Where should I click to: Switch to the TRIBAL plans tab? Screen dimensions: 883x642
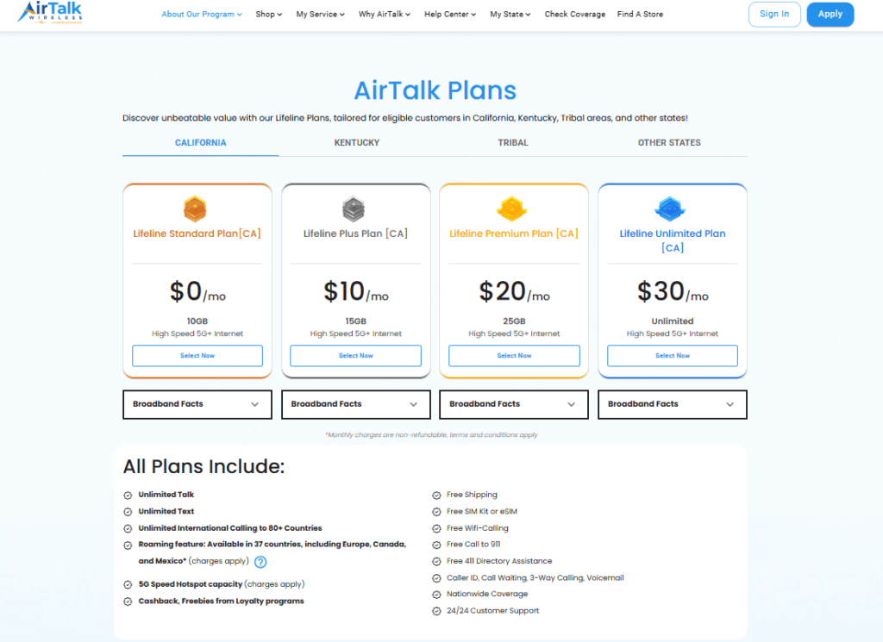click(513, 142)
